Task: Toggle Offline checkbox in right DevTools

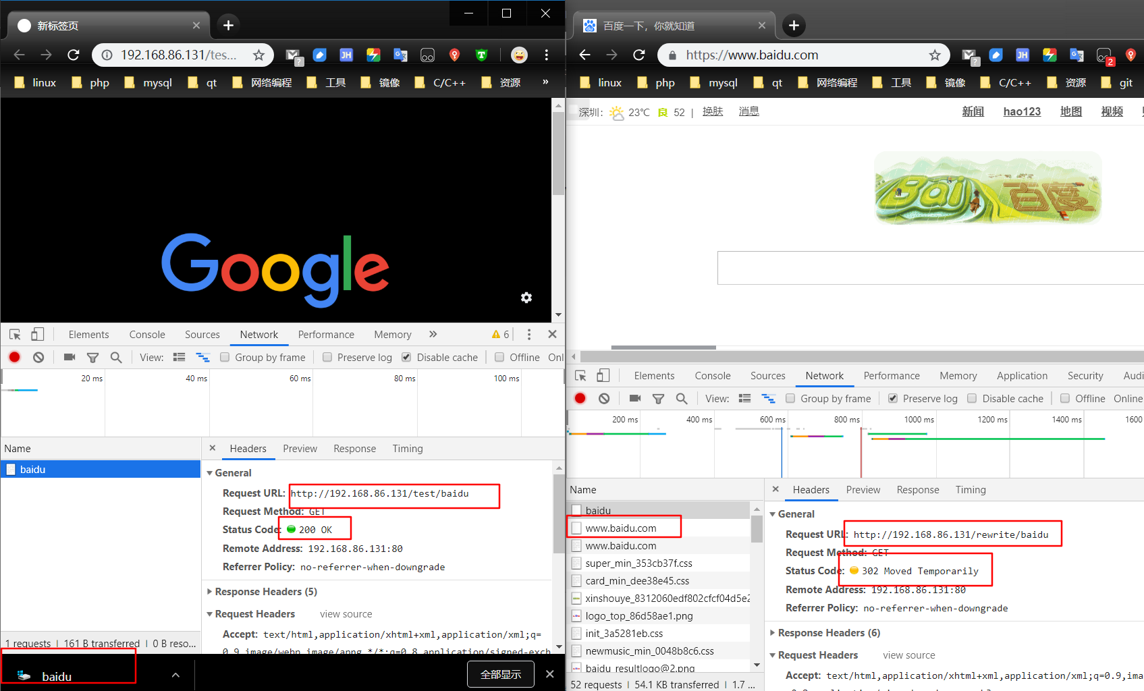Action: click(1065, 398)
